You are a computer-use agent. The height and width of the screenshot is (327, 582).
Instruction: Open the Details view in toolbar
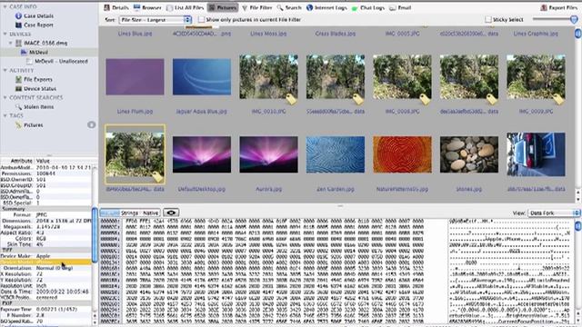[115, 7]
